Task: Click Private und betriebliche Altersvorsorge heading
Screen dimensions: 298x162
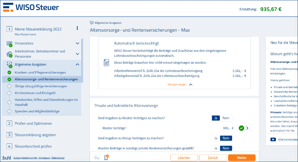Action: [x=126, y=106]
